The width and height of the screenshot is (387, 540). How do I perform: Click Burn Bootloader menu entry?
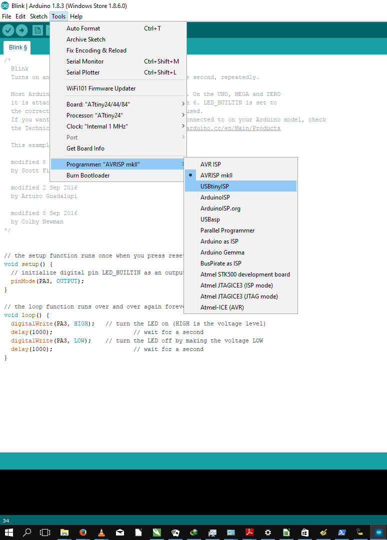click(118, 175)
